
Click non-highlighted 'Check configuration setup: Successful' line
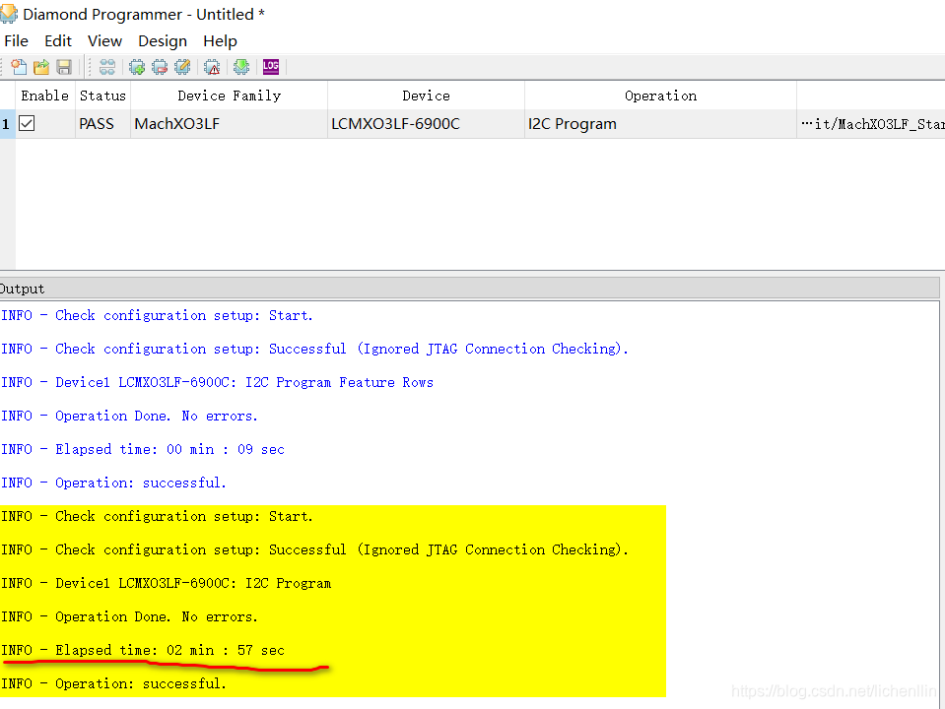point(314,350)
